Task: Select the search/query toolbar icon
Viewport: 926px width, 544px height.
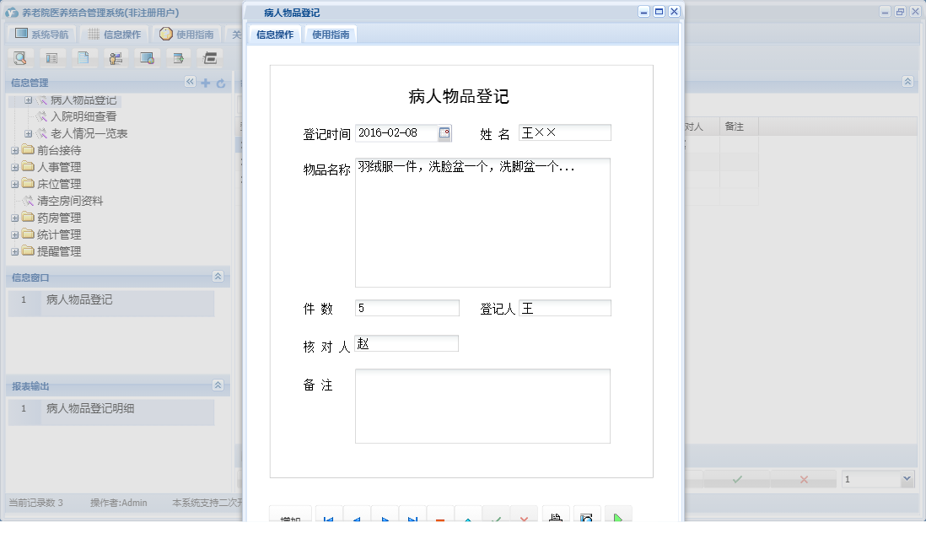Action: (x=19, y=57)
